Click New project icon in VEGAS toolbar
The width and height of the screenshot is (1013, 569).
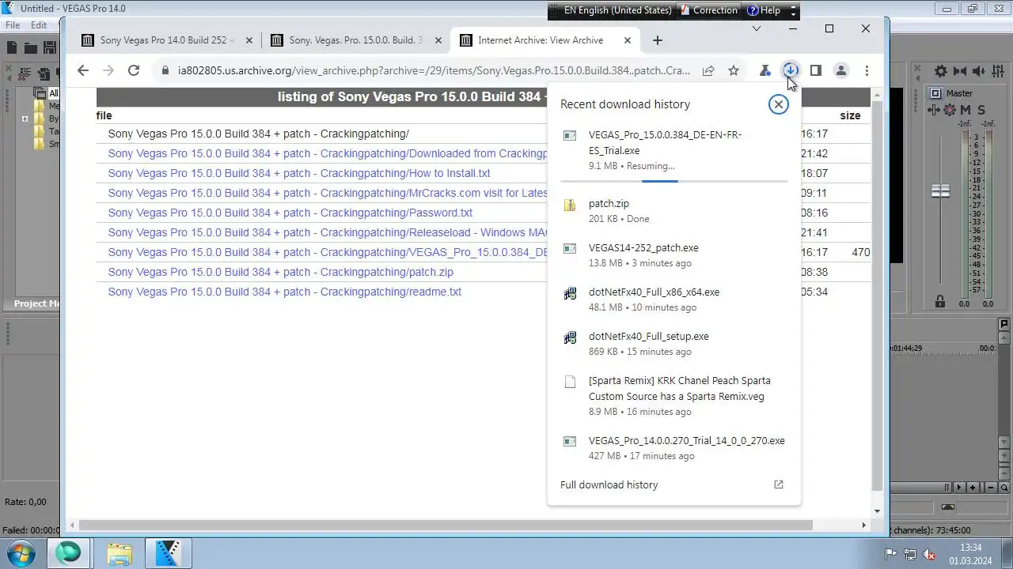pos(12,48)
